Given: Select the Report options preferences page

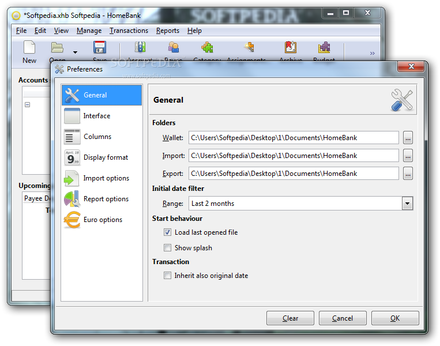Looking at the screenshot, I should (101, 199).
